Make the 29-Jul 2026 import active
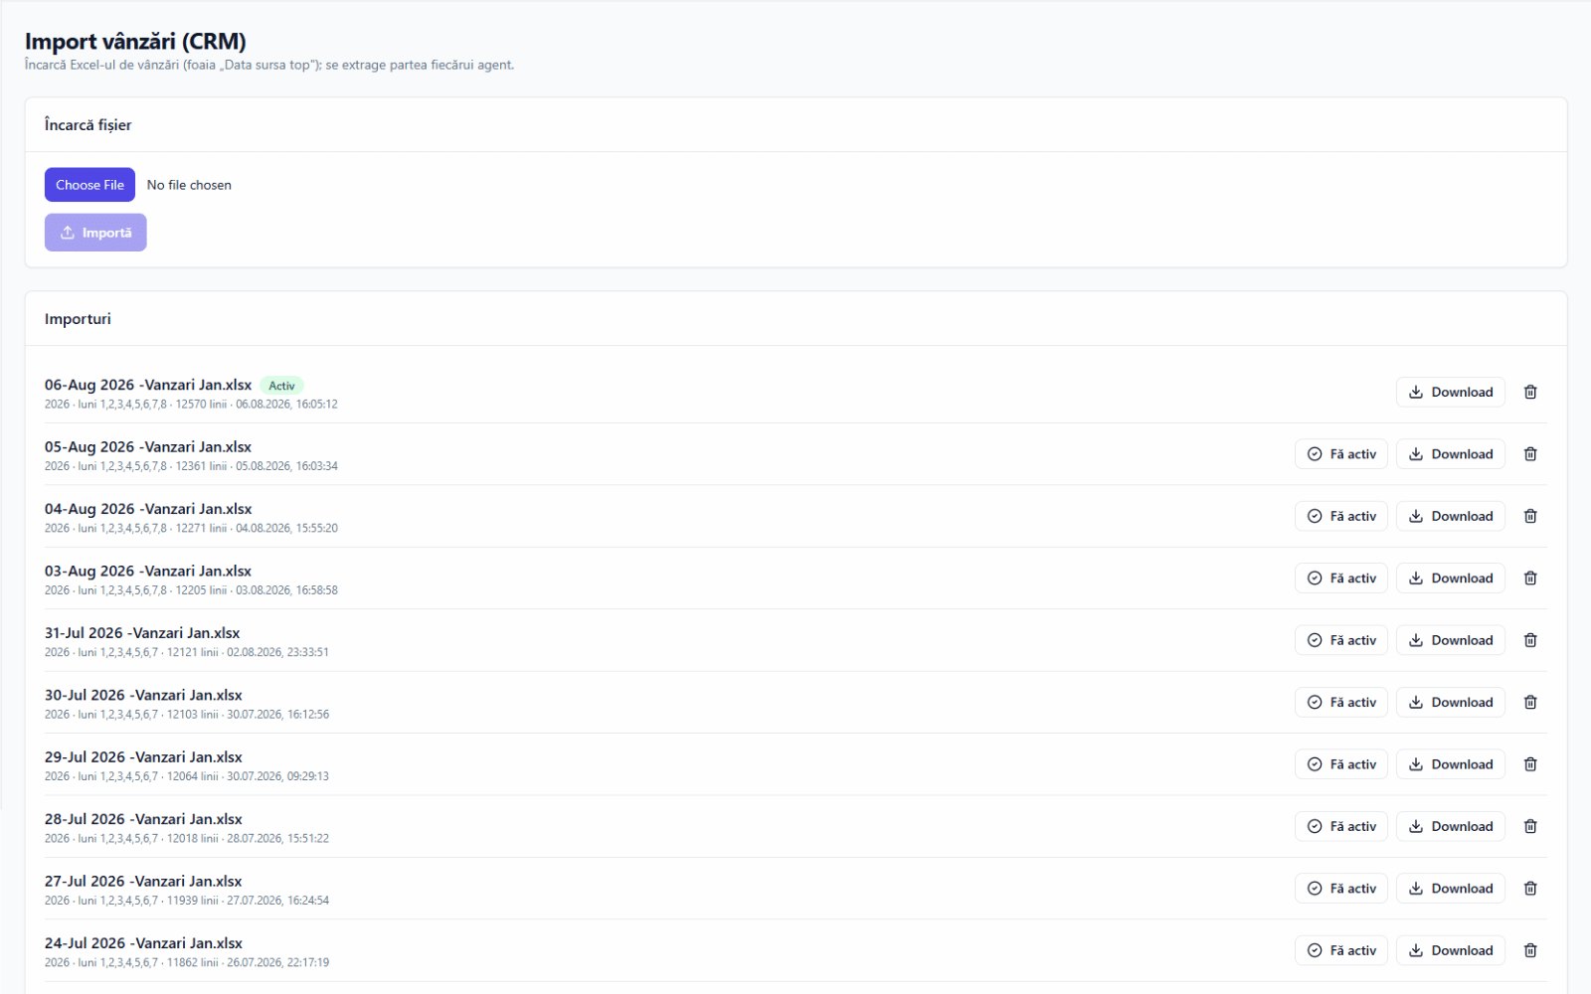Screen dimensions: 1591x994 (1341, 764)
